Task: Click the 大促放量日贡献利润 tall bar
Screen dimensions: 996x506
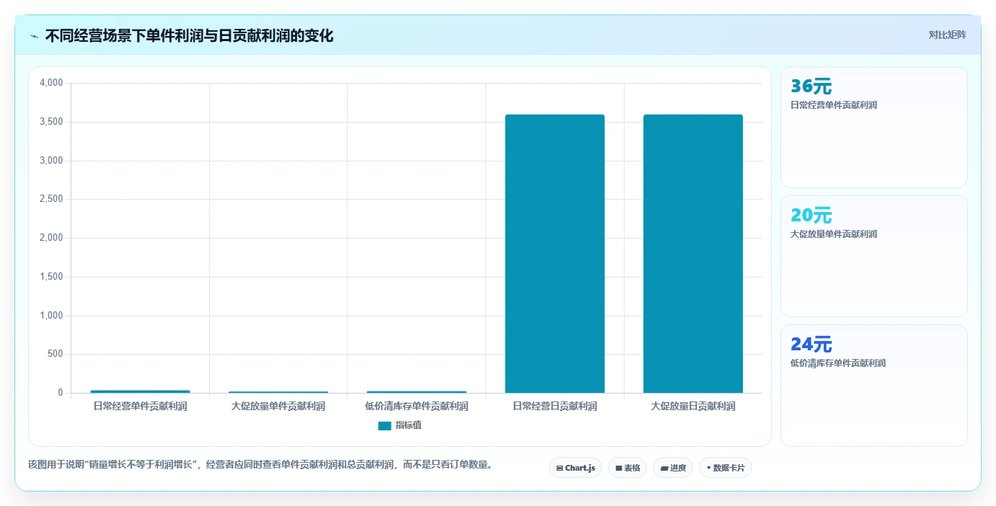Action: click(x=693, y=254)
